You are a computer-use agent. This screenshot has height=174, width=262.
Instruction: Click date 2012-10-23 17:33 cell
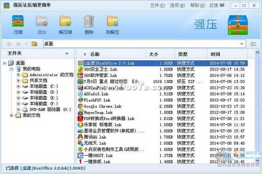pos(227,106)
